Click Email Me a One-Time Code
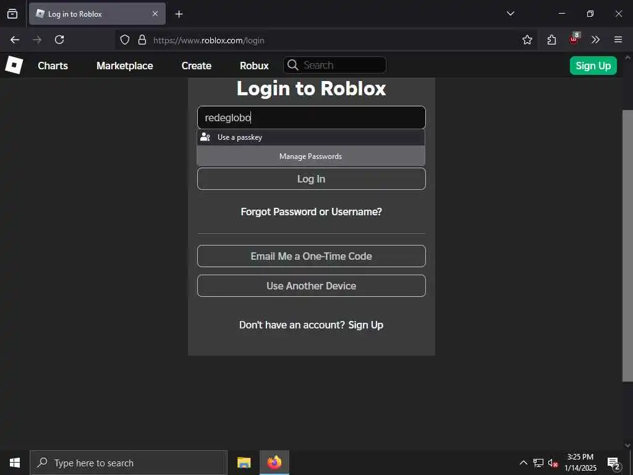 312,256
